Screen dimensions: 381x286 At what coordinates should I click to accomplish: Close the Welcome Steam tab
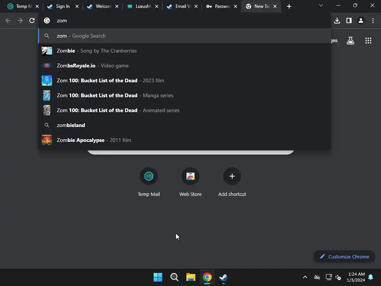(117, 6)
